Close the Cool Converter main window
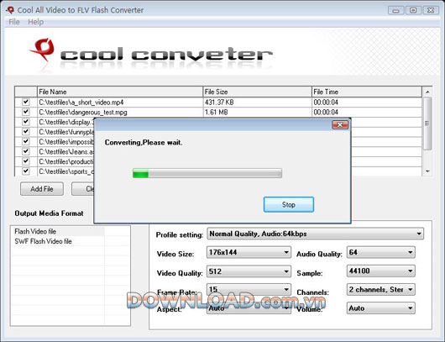Screen dimensions: 445x342 (431, 11)
